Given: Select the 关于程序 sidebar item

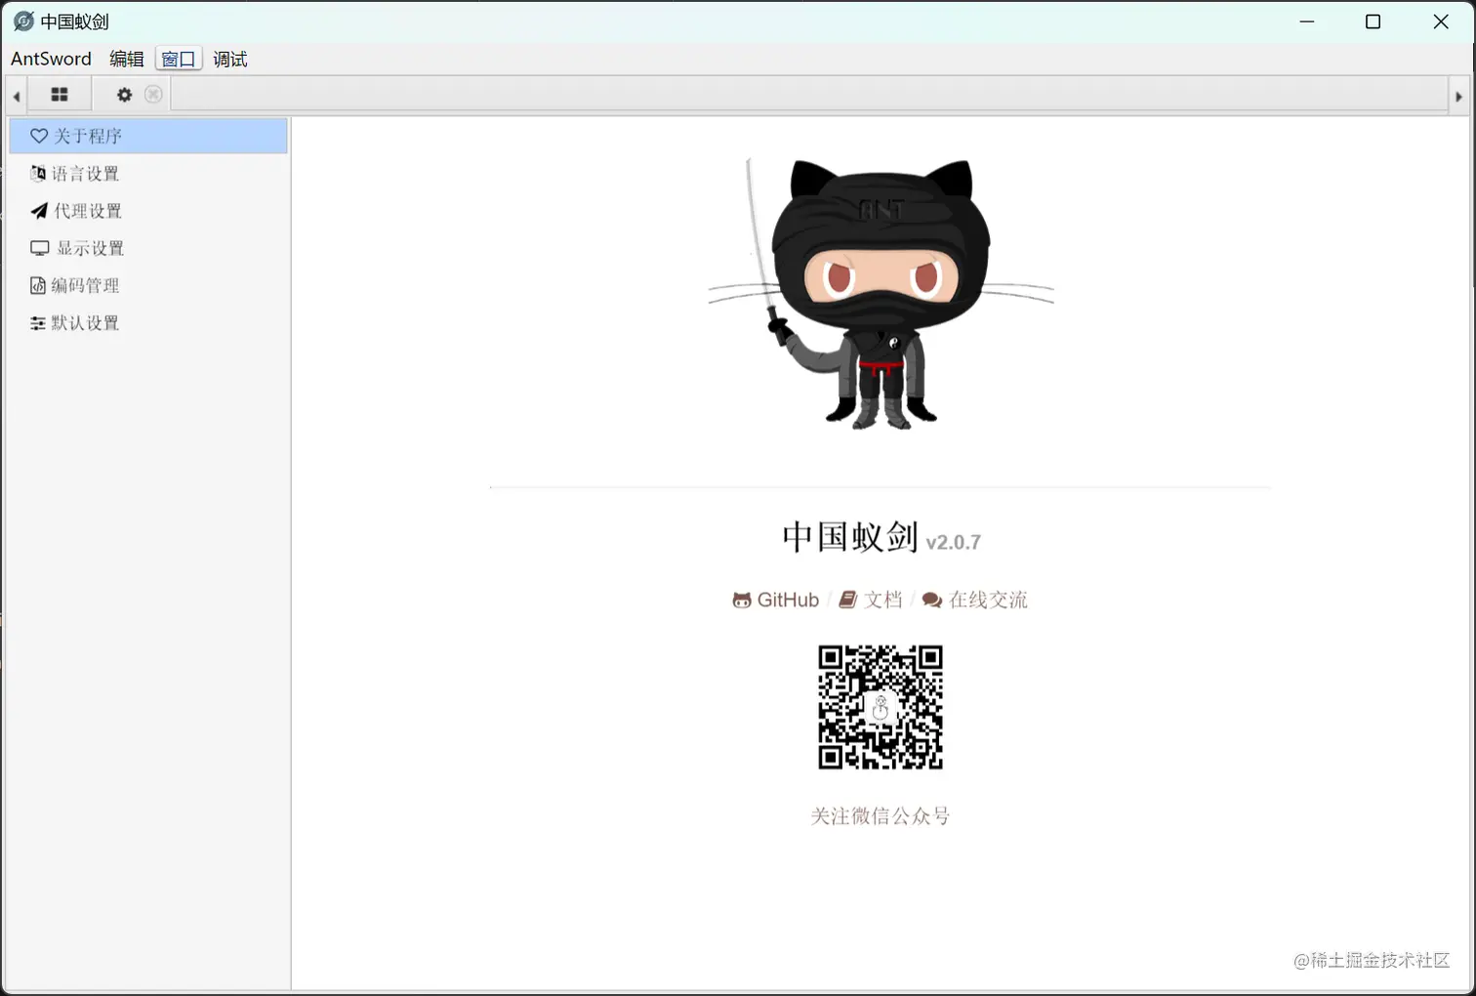Looking at the screenshot, I should tap(148, 136).
